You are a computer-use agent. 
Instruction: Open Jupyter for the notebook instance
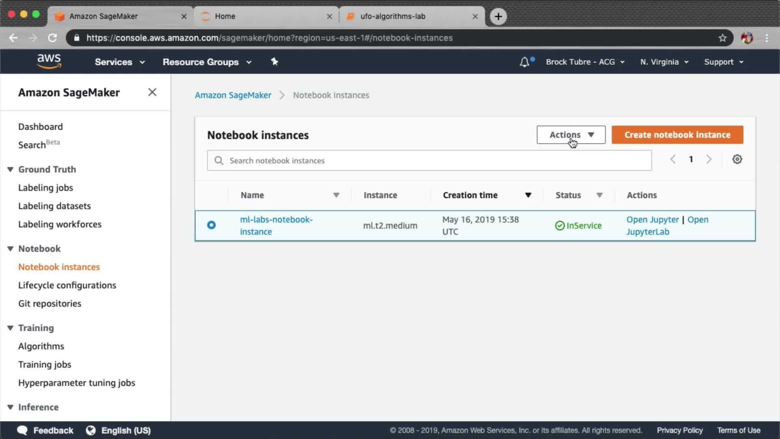pos(652,219)
